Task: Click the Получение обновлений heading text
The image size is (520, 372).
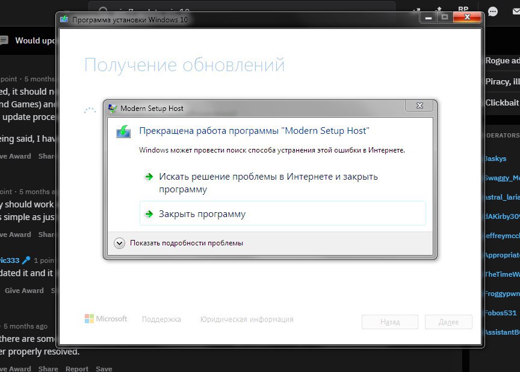Action: pos(184,65)
